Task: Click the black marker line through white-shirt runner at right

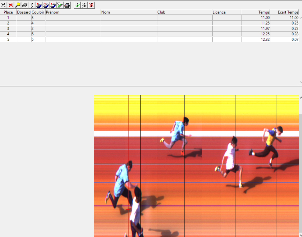Action: (x=235, y=166)
